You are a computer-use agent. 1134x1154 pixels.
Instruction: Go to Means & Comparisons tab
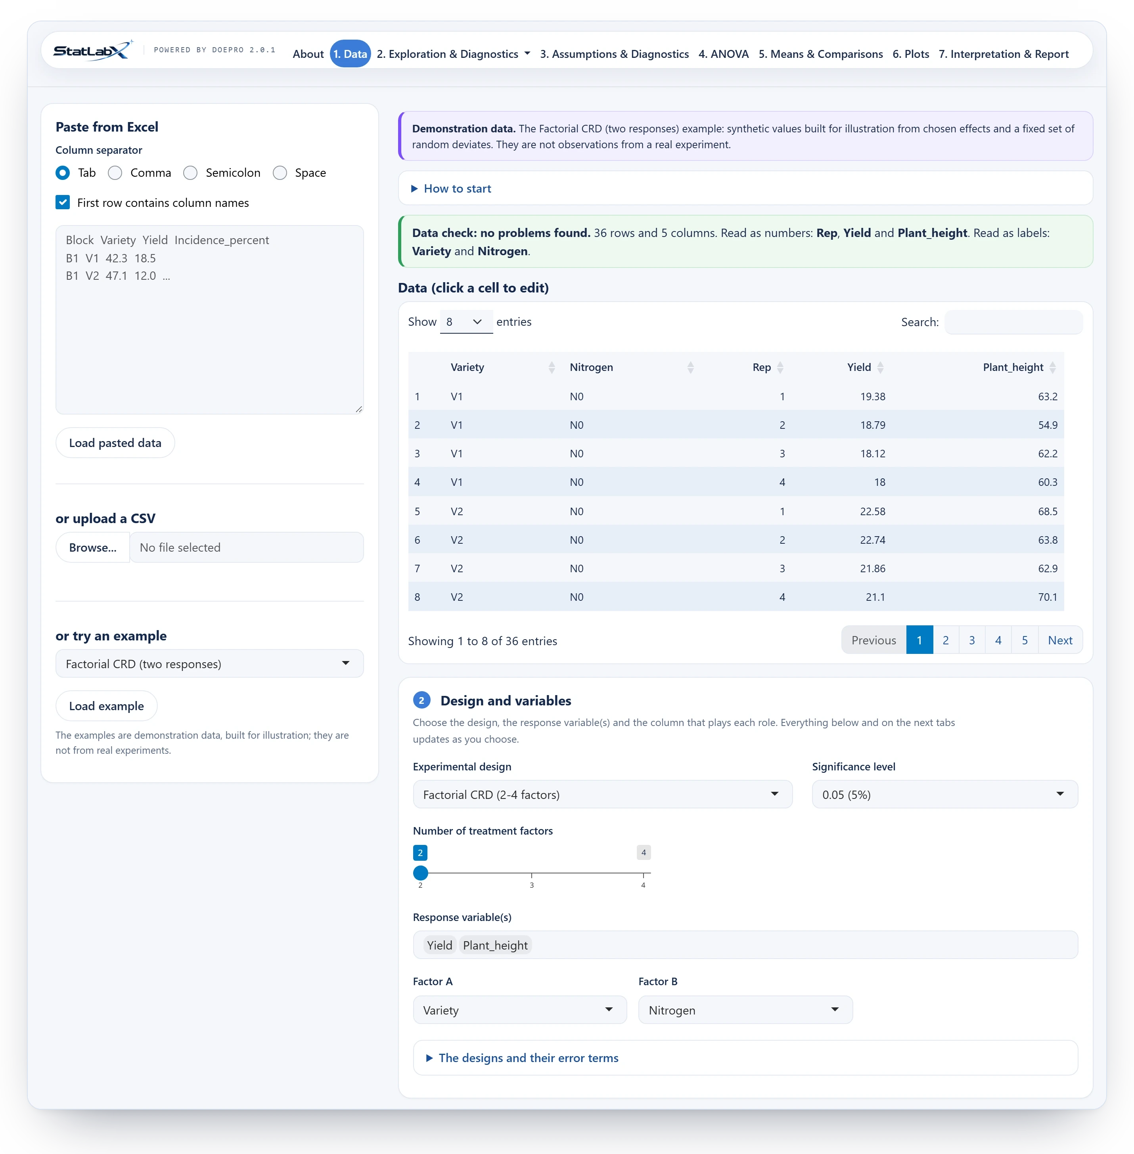click(x=820, y=54)
